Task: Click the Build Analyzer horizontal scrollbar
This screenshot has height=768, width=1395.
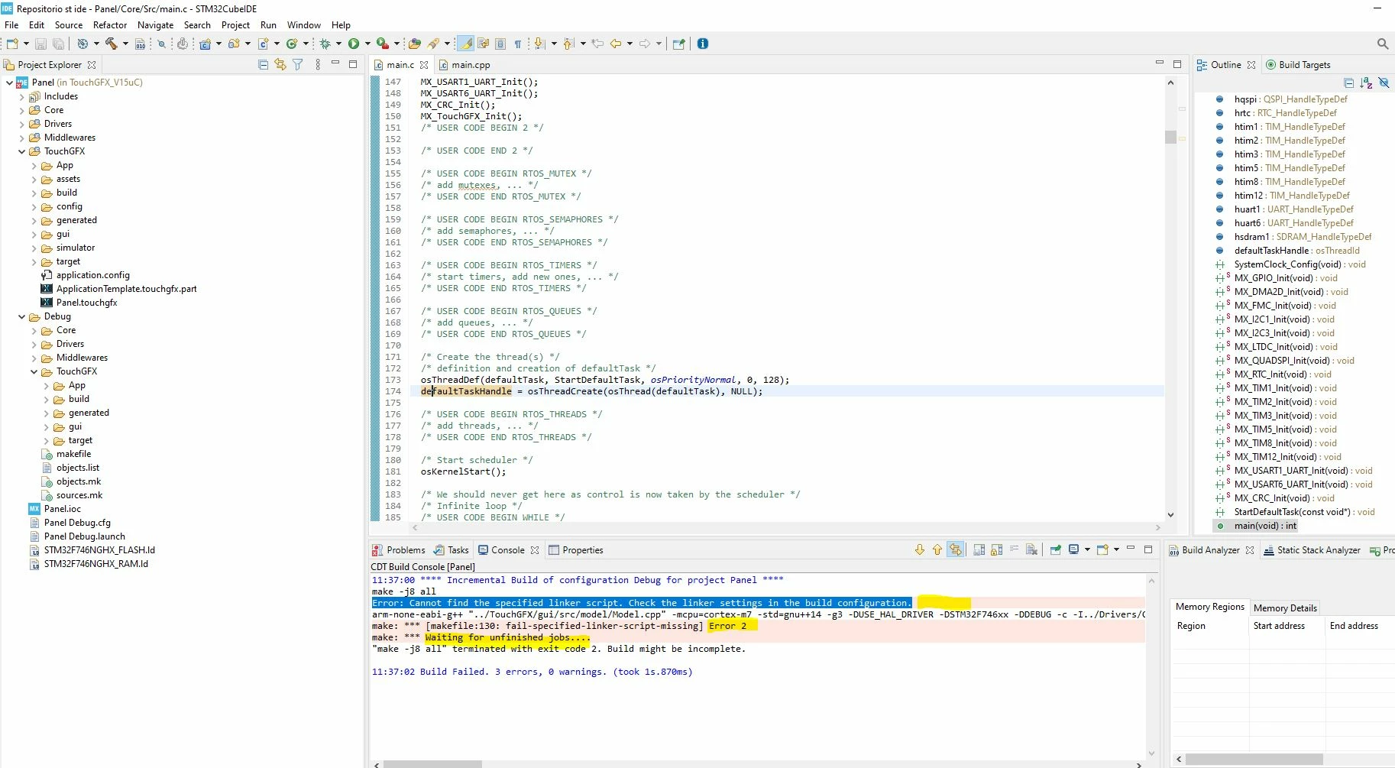Action: click(1254, 760)
